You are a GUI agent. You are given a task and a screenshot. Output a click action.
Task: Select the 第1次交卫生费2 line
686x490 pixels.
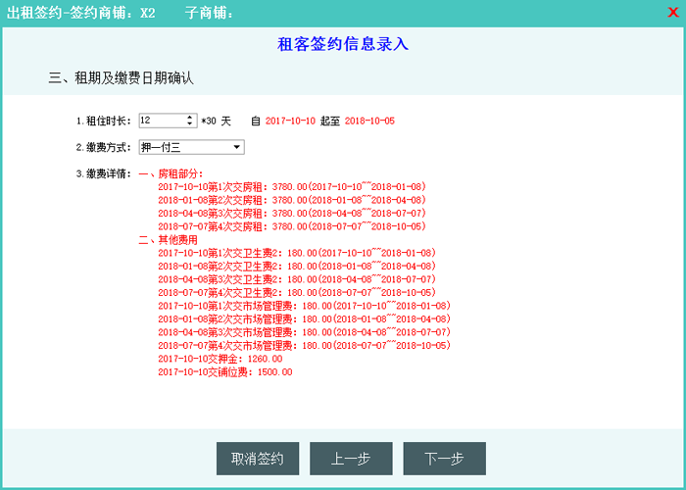(x=296, y=253)
